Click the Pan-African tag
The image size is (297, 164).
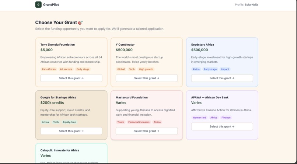point(49,69)
